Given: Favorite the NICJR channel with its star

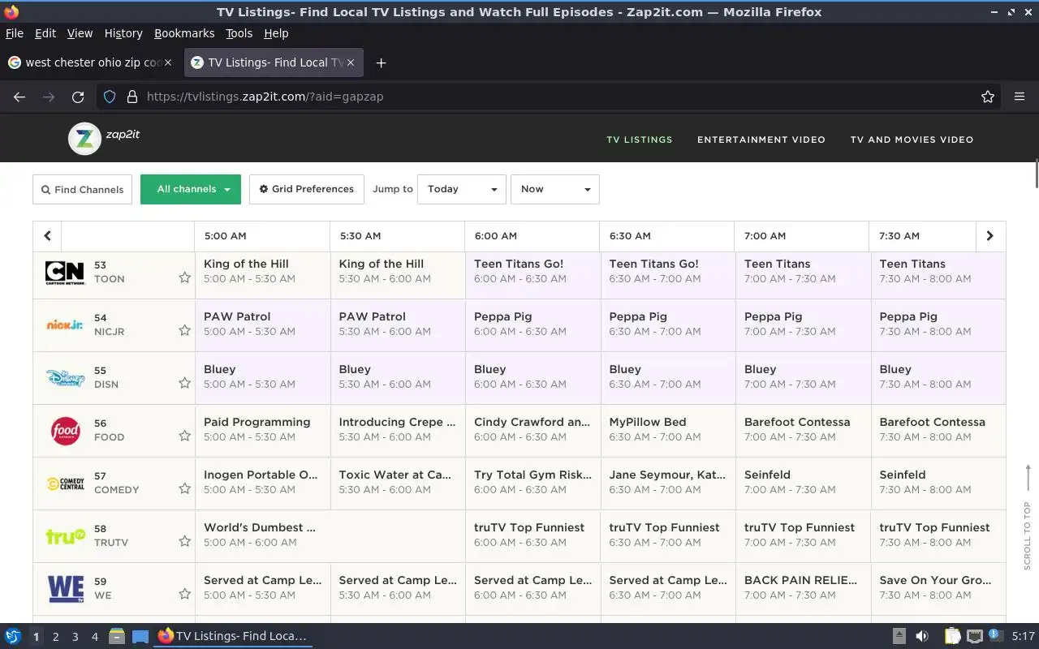Looking at the screenshot, I should [184, 330].
